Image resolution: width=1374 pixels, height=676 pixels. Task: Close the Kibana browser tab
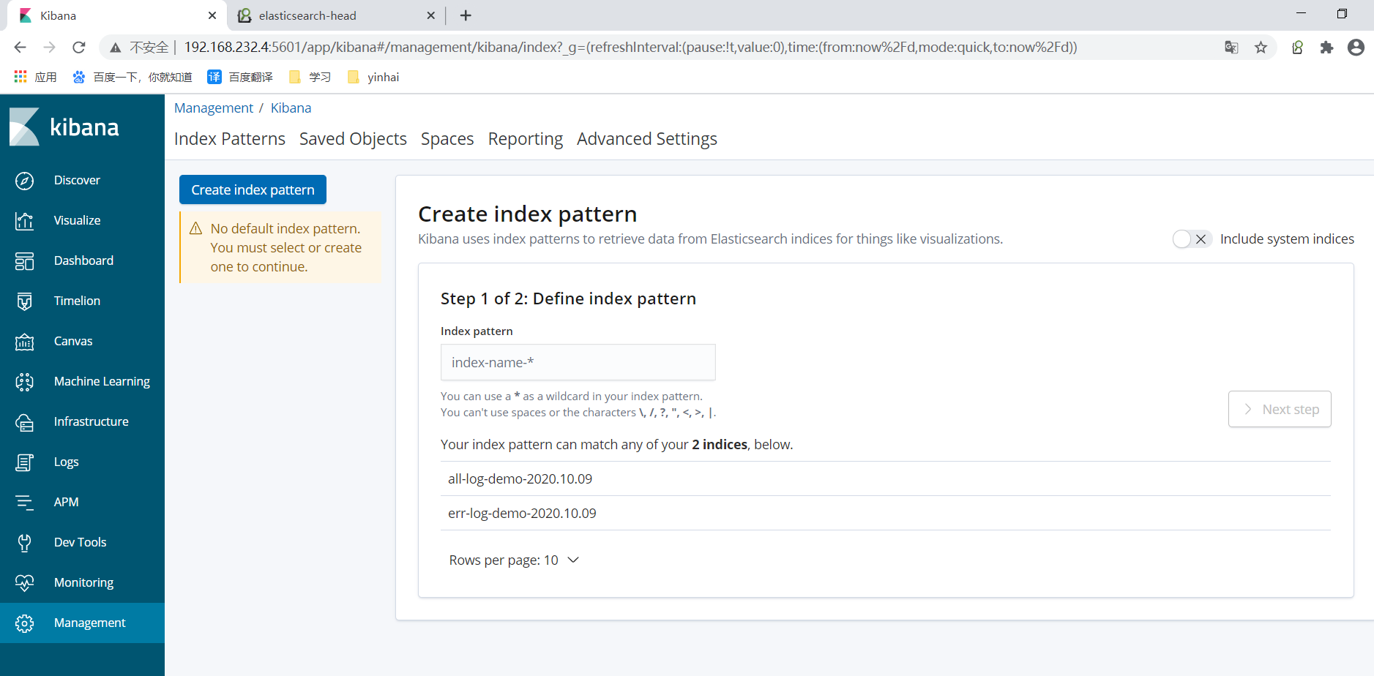[212, 15]
